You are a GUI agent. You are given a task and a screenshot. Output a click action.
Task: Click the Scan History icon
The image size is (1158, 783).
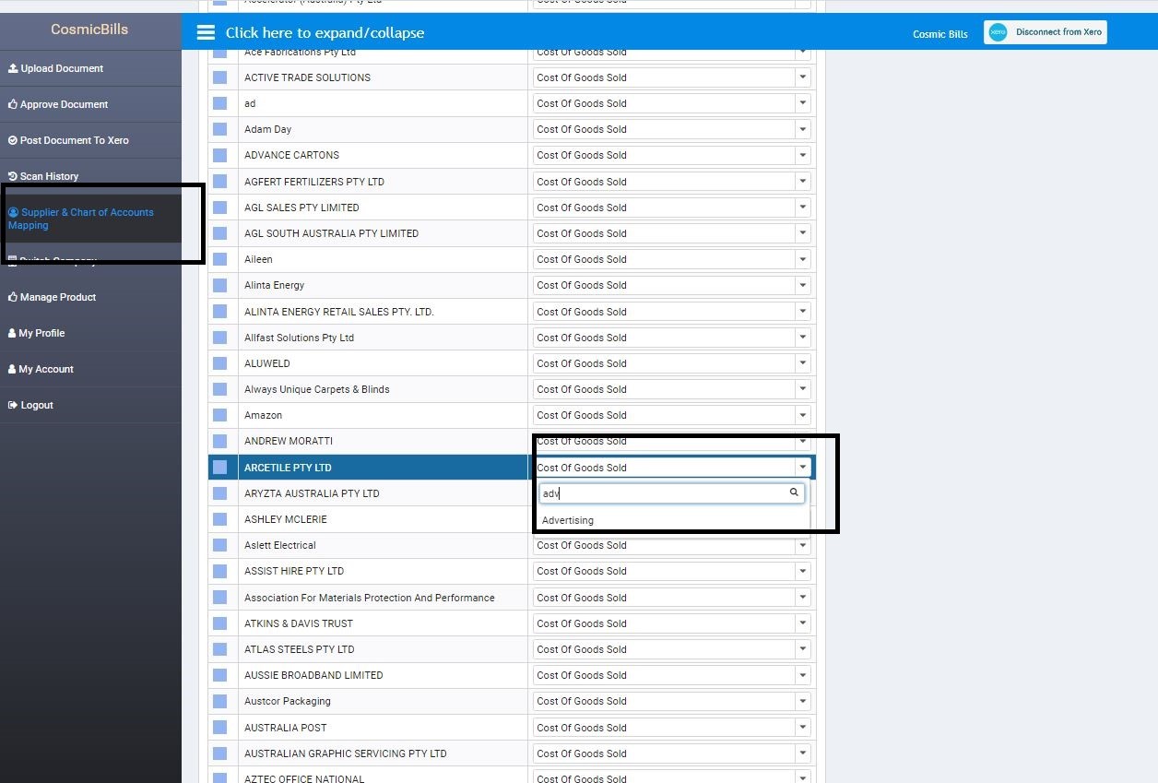pos(13,176)
